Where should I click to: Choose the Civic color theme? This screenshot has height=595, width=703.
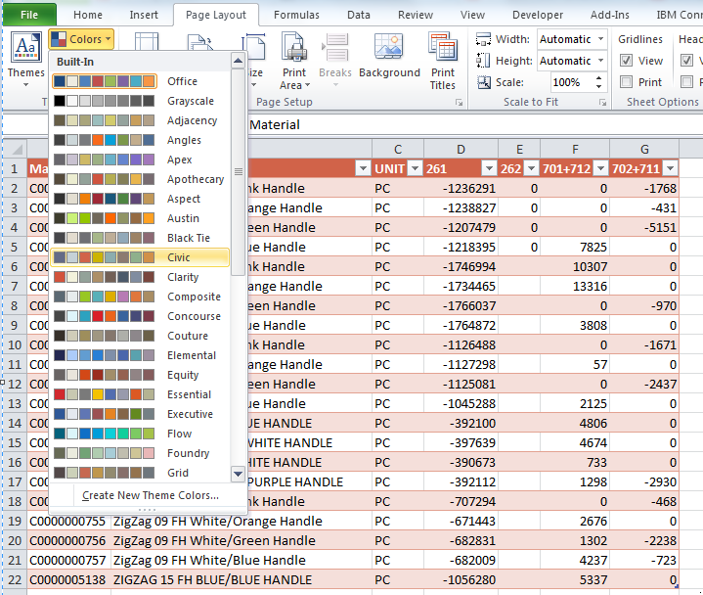(x=141, y=257)
